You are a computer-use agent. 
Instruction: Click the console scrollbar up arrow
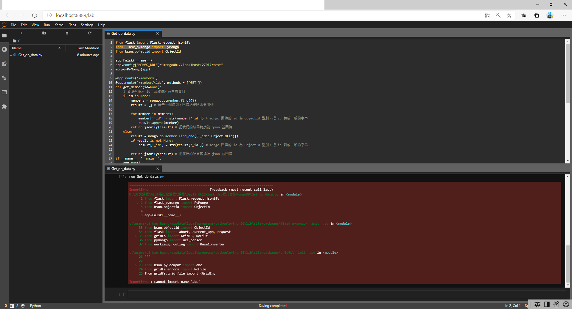click(568, 176)
